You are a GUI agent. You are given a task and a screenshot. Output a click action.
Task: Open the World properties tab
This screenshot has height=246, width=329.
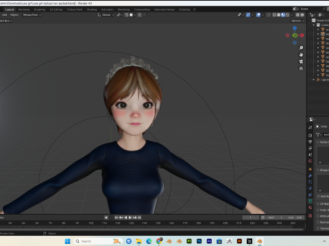pyautogui.click(x=310, y=161)
